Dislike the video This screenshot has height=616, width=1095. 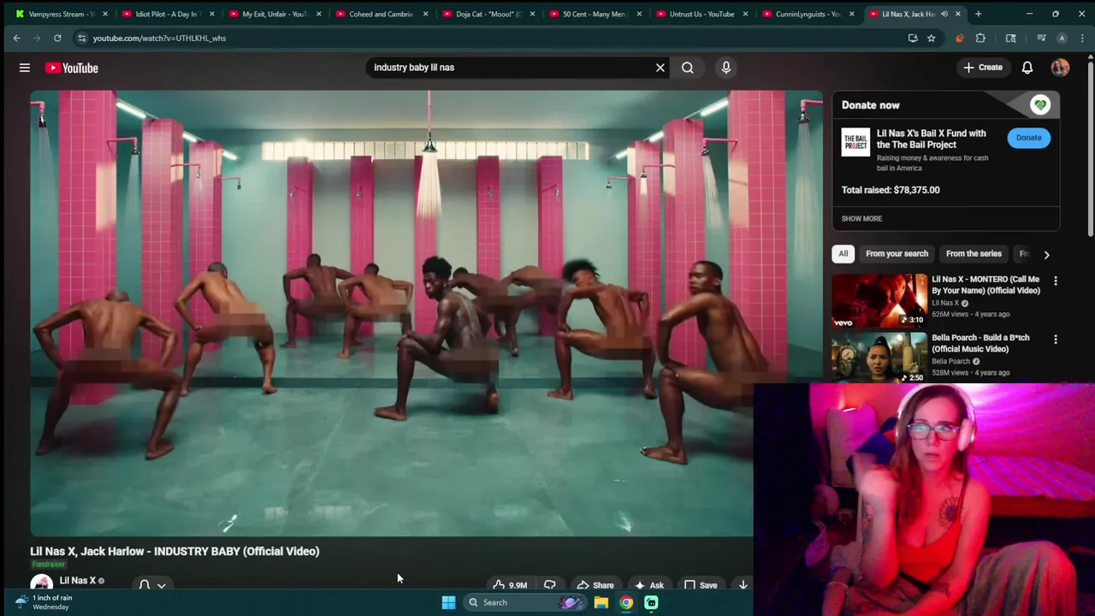click(x=550, y=585)
